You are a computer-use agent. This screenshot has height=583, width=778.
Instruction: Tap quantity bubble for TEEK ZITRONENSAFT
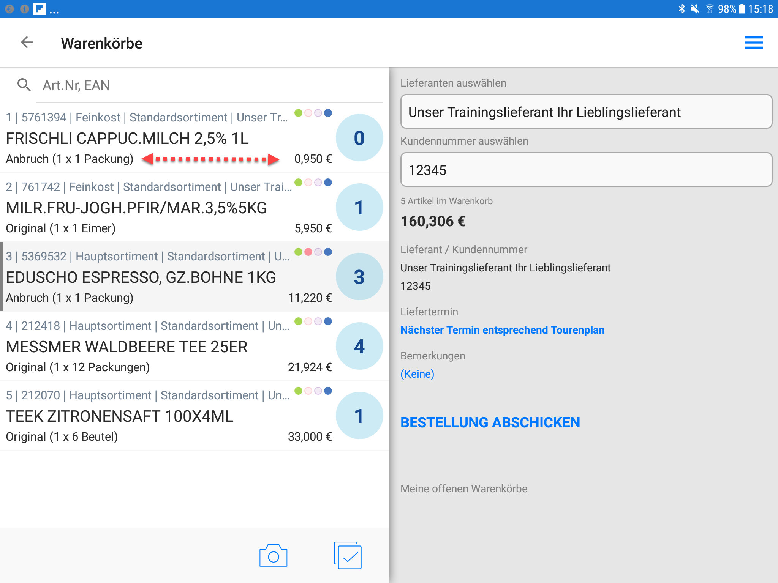tap(359, 416)
